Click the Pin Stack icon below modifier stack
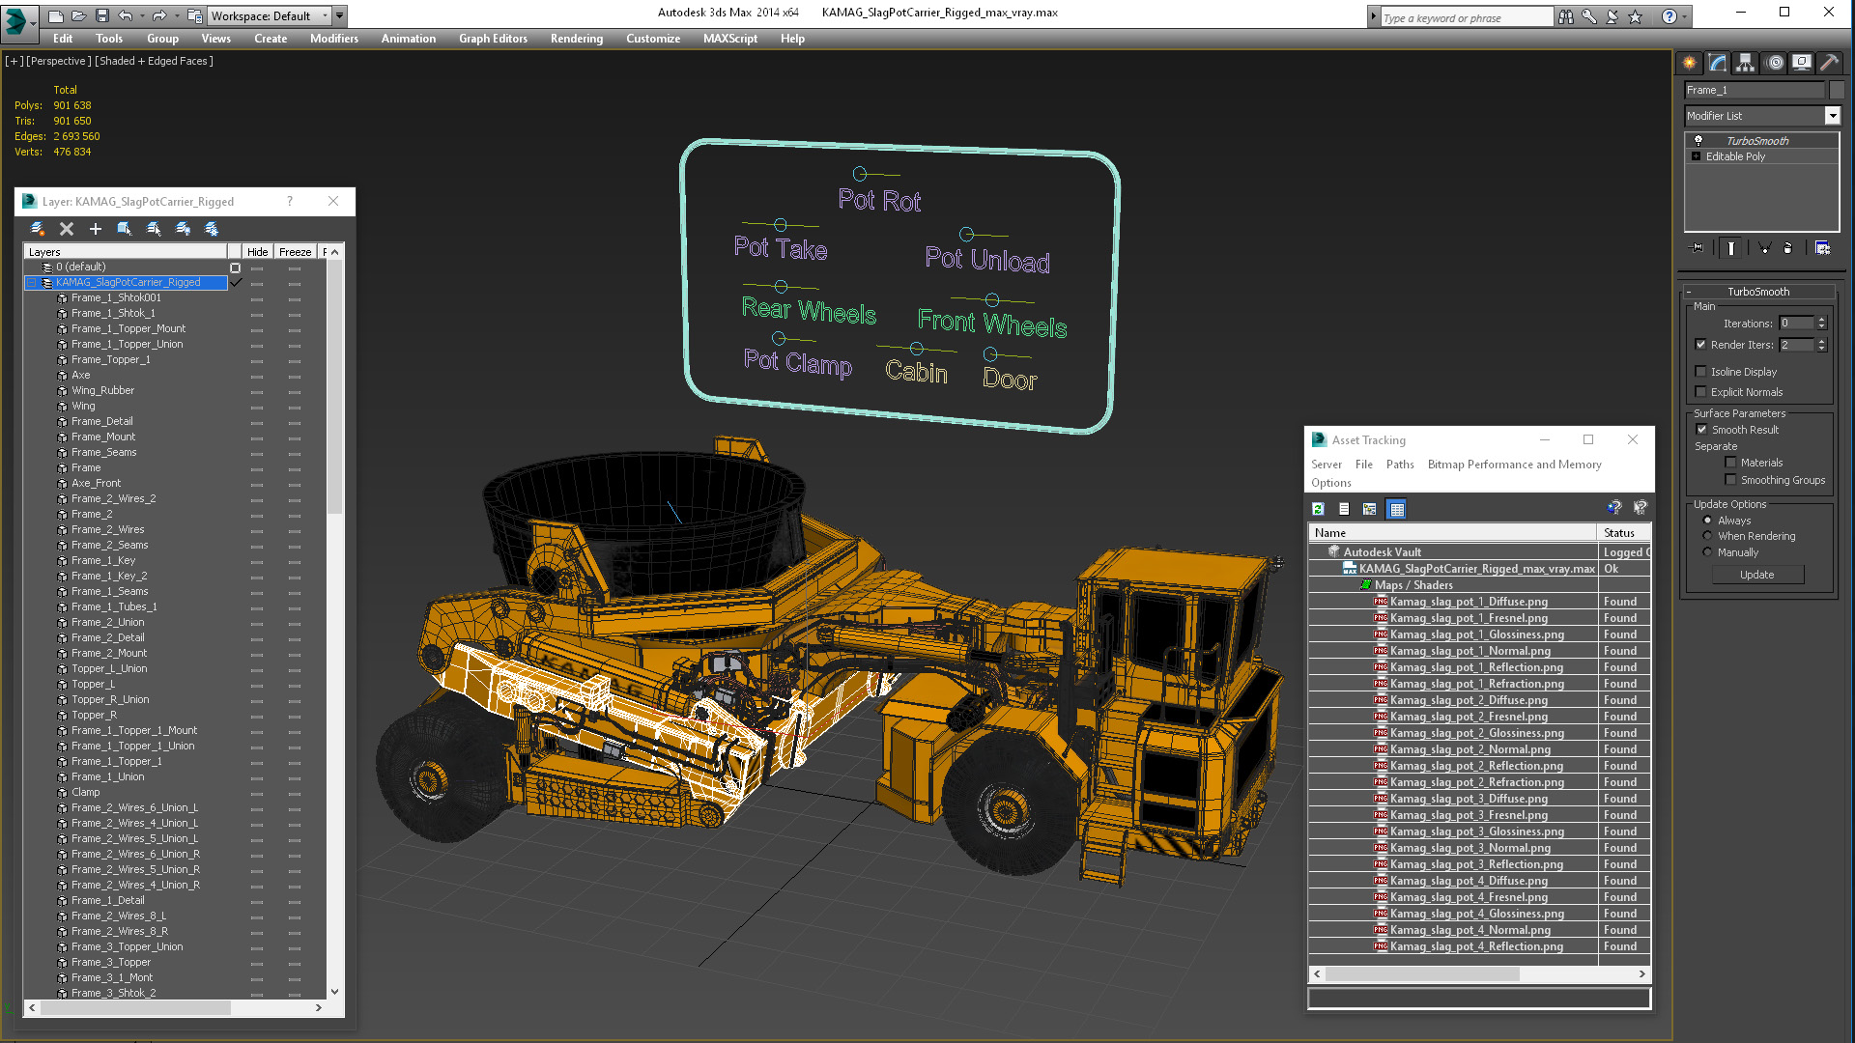This screenshot has width=1855, height=1043. point(1698,248)
